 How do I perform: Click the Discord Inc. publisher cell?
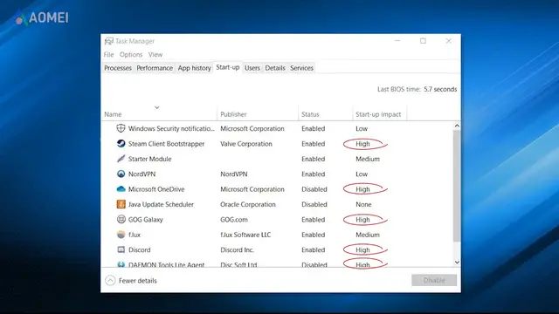(x=237, y=250)
